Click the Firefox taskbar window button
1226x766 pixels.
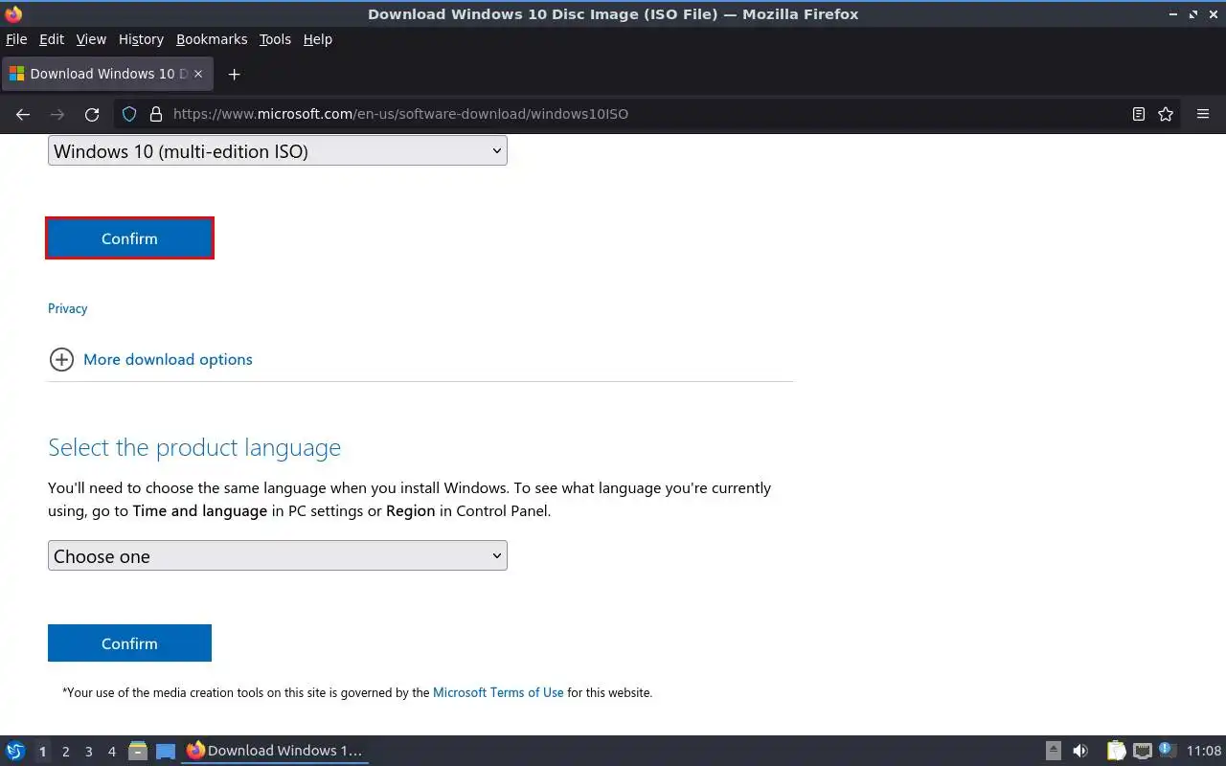coord(275,751)
